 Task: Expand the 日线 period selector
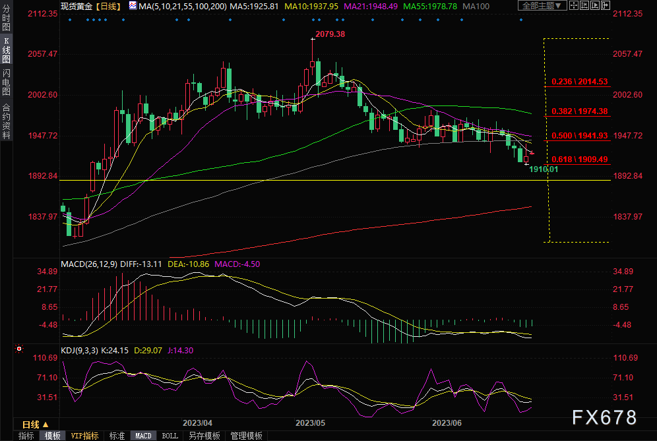pos(36,425)
